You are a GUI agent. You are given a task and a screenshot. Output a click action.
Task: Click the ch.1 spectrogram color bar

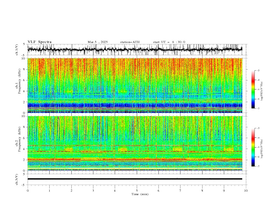253,90
